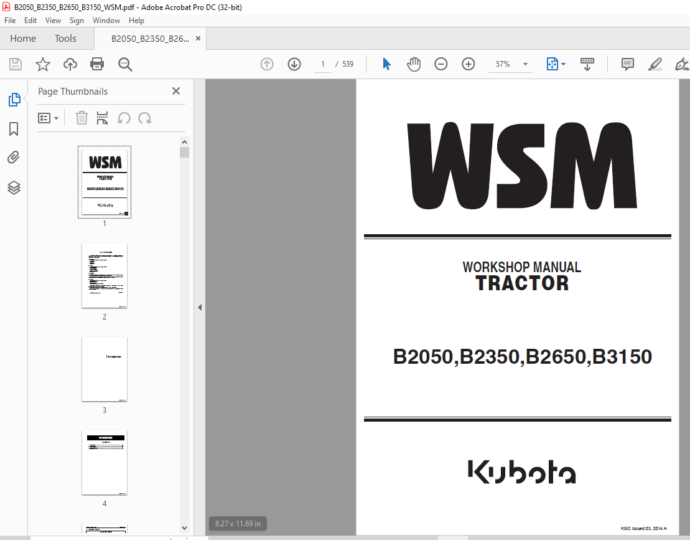Print the document
690x540 pixels.
(x=97, y=64)
